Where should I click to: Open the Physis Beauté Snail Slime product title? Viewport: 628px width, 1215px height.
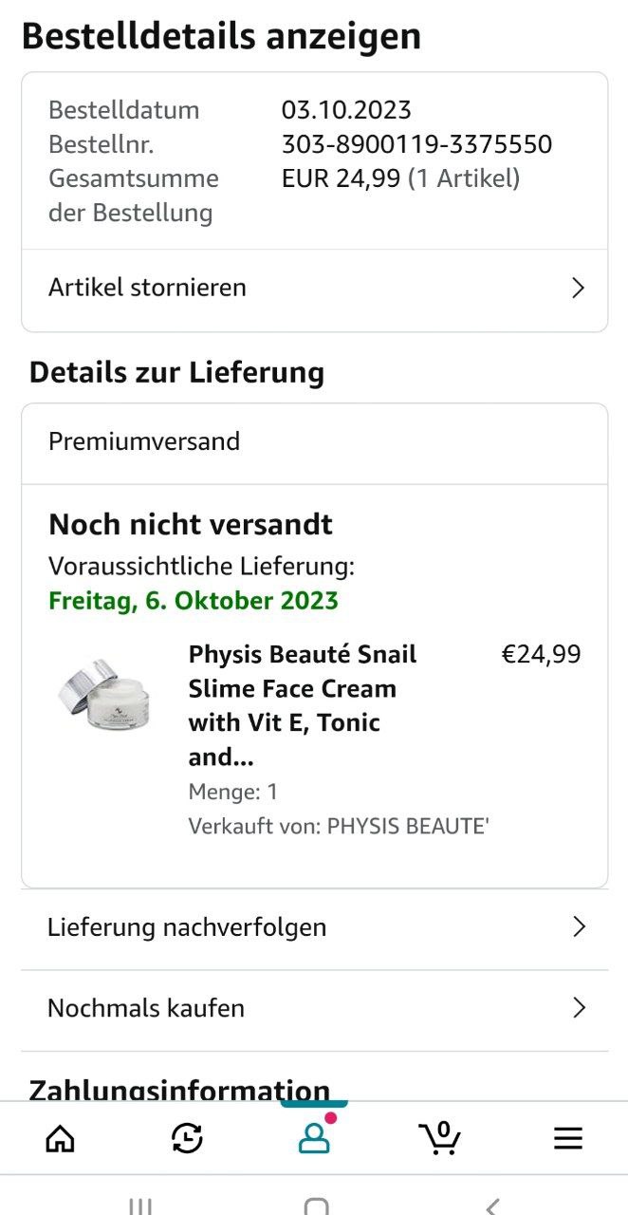303,704
